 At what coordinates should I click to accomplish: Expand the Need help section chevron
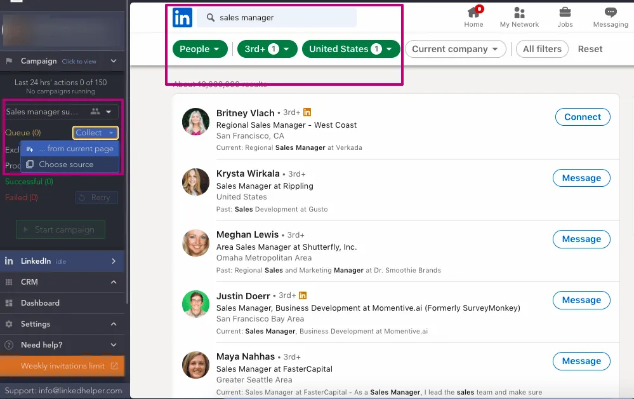click(114, 345)
